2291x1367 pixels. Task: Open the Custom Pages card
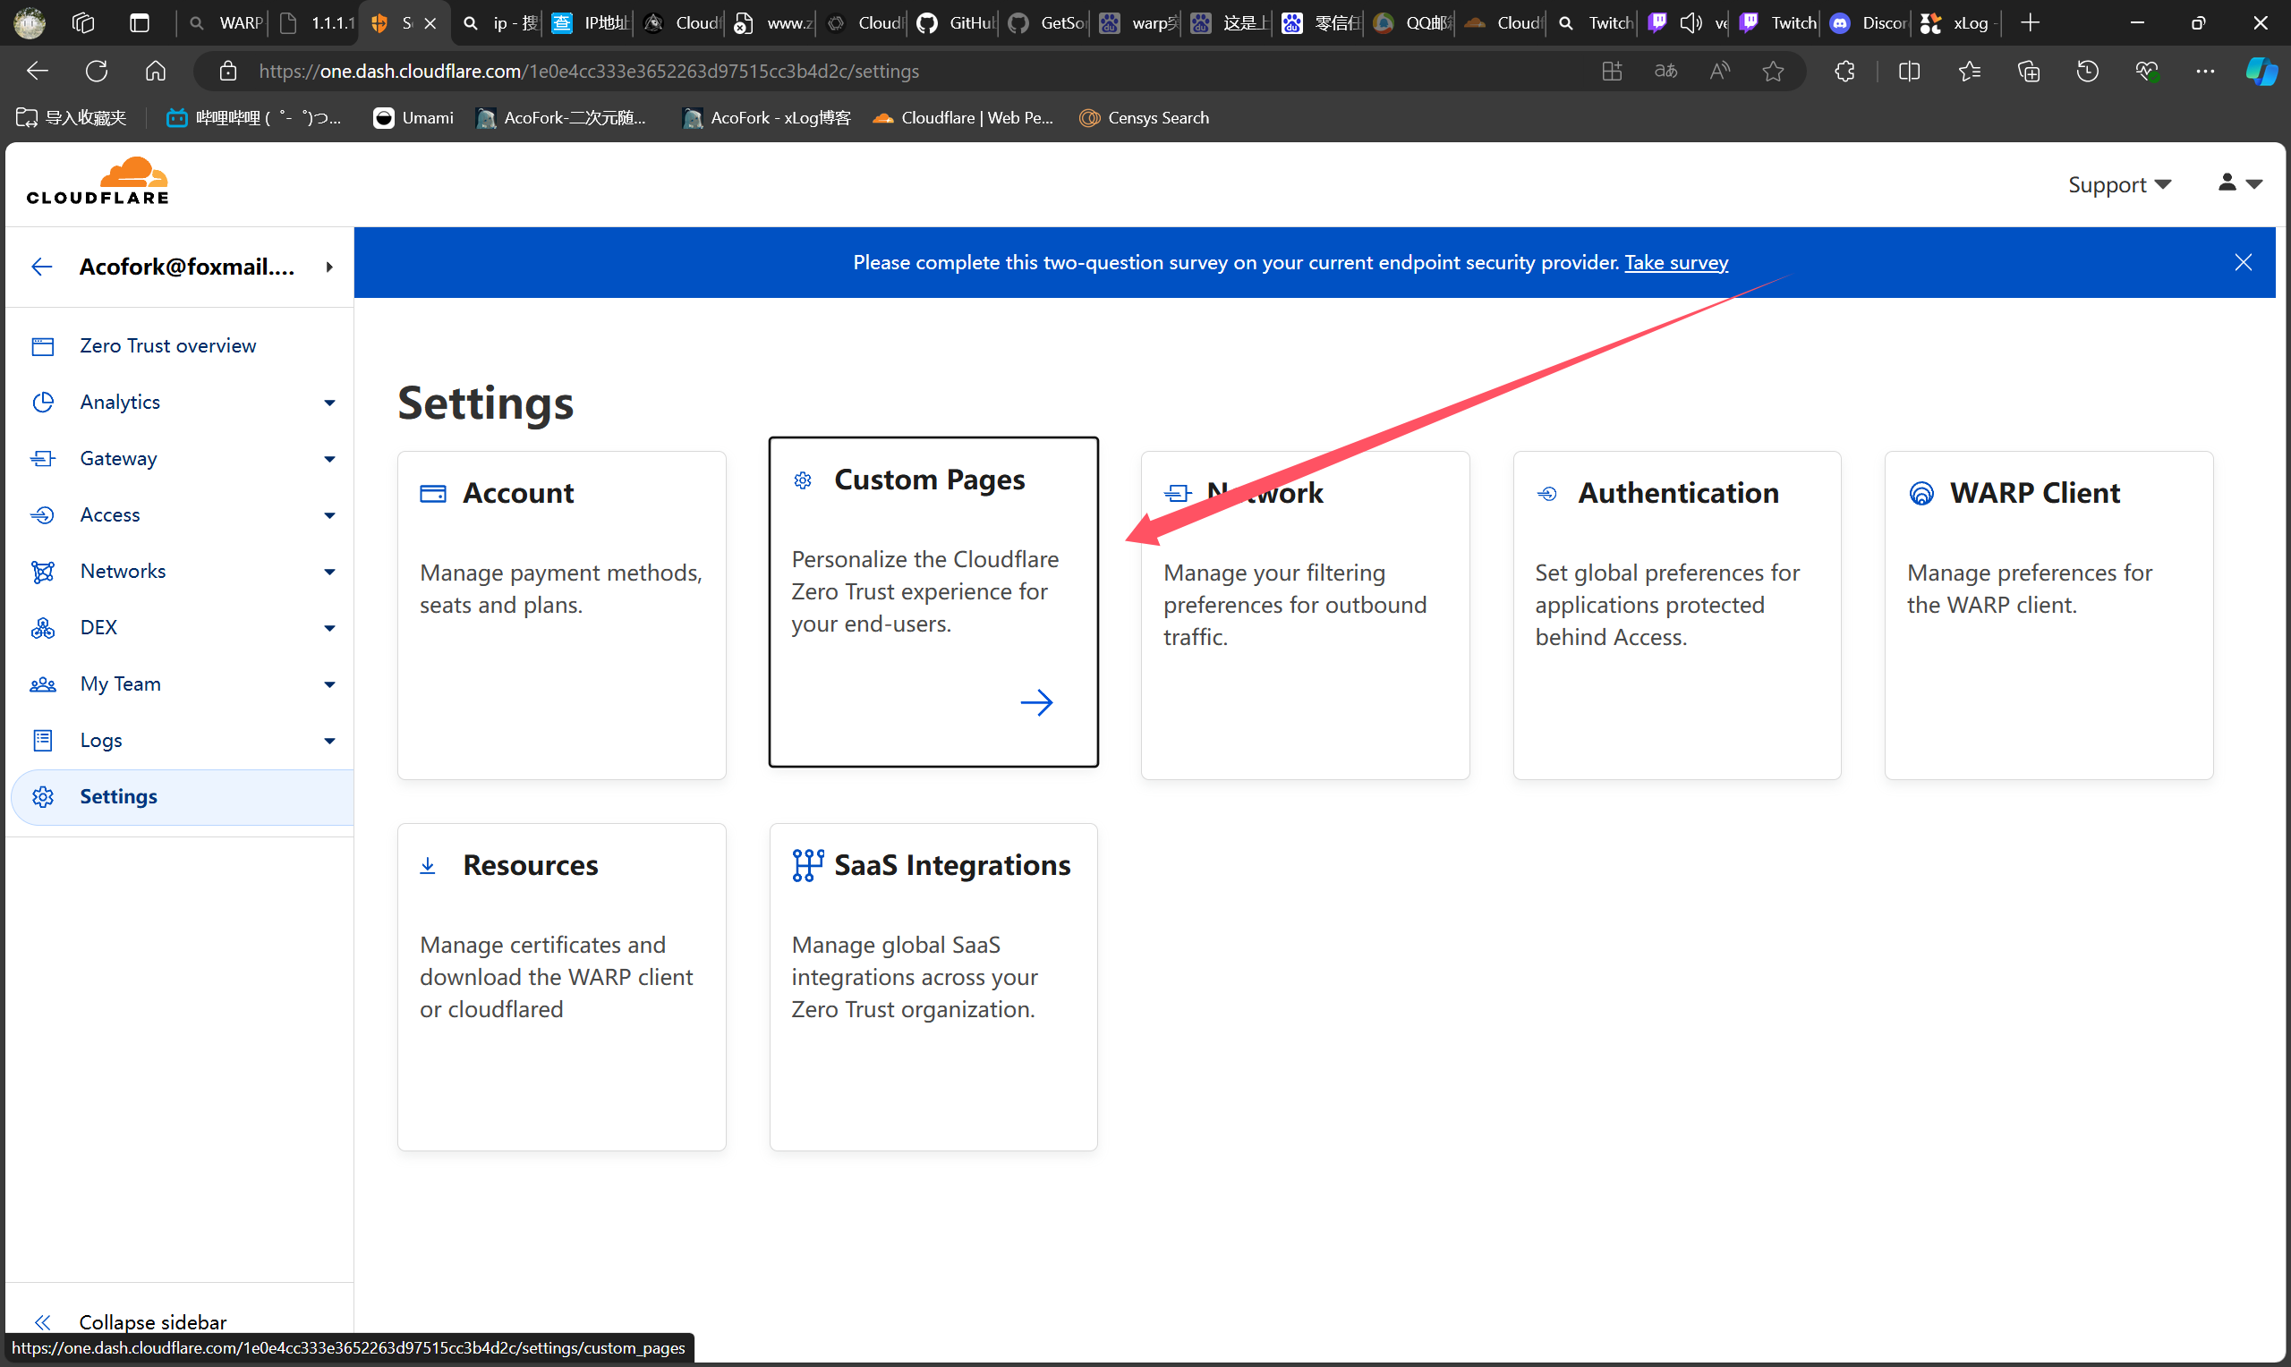pos(933,601)
